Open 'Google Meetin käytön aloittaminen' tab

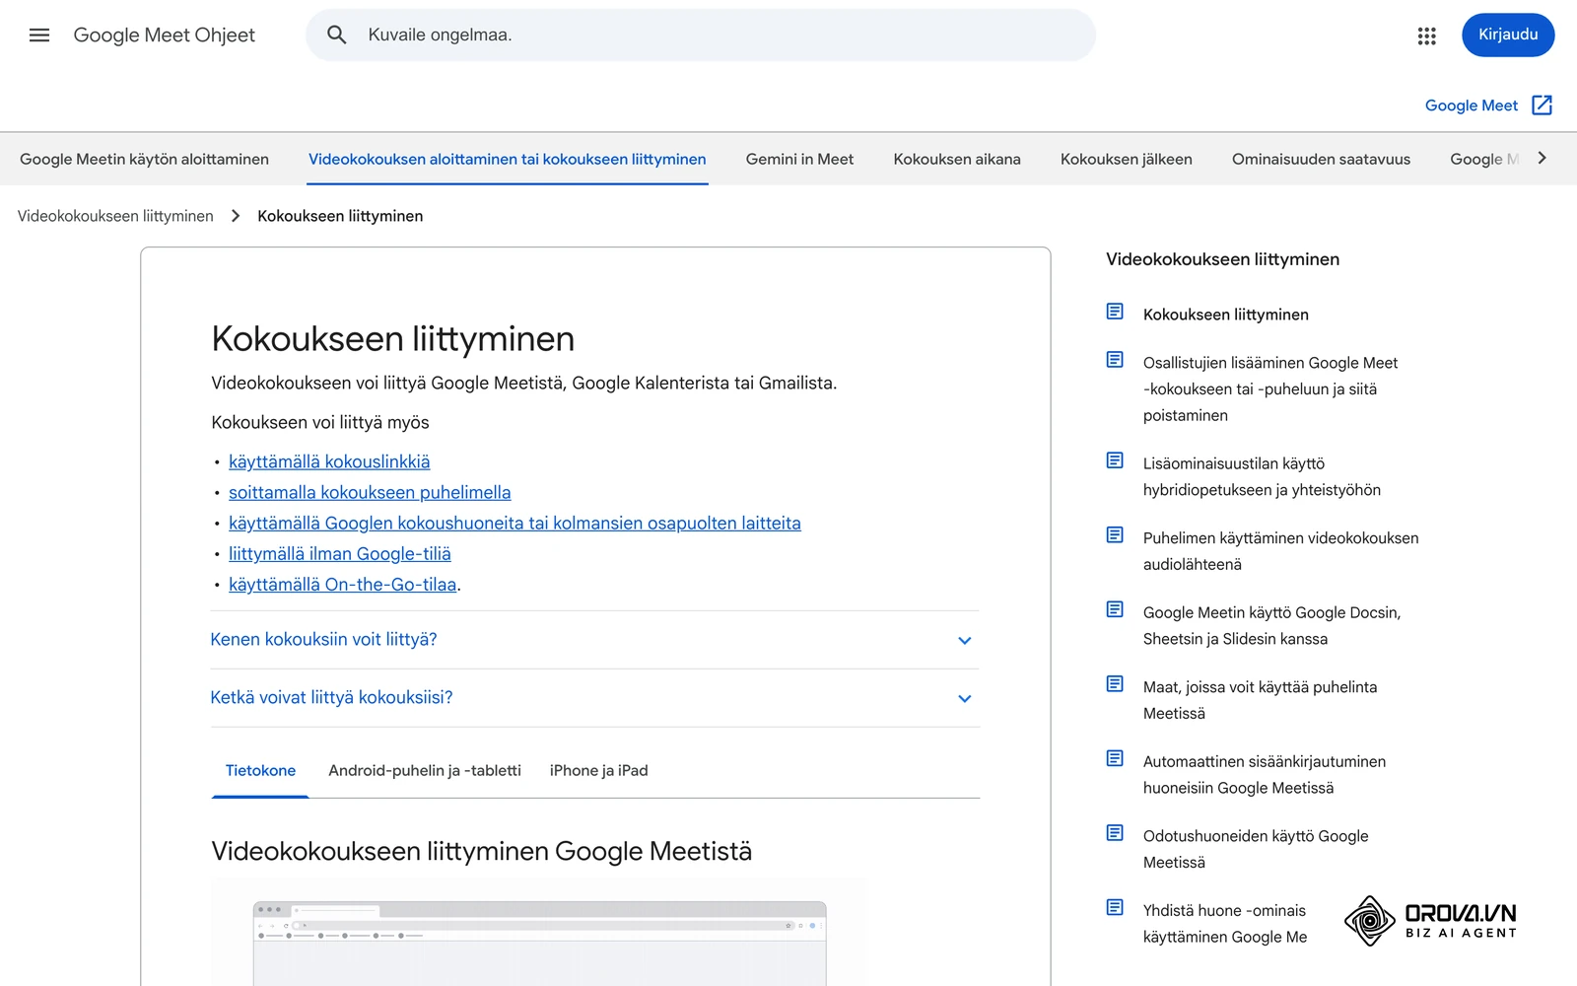(144, 160)
